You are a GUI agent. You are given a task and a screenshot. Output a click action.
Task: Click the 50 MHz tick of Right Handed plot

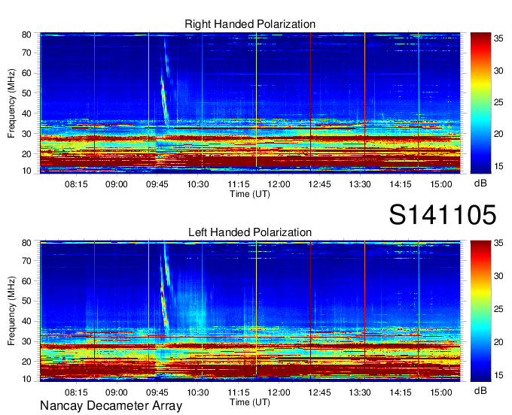(x=26, y=93)
